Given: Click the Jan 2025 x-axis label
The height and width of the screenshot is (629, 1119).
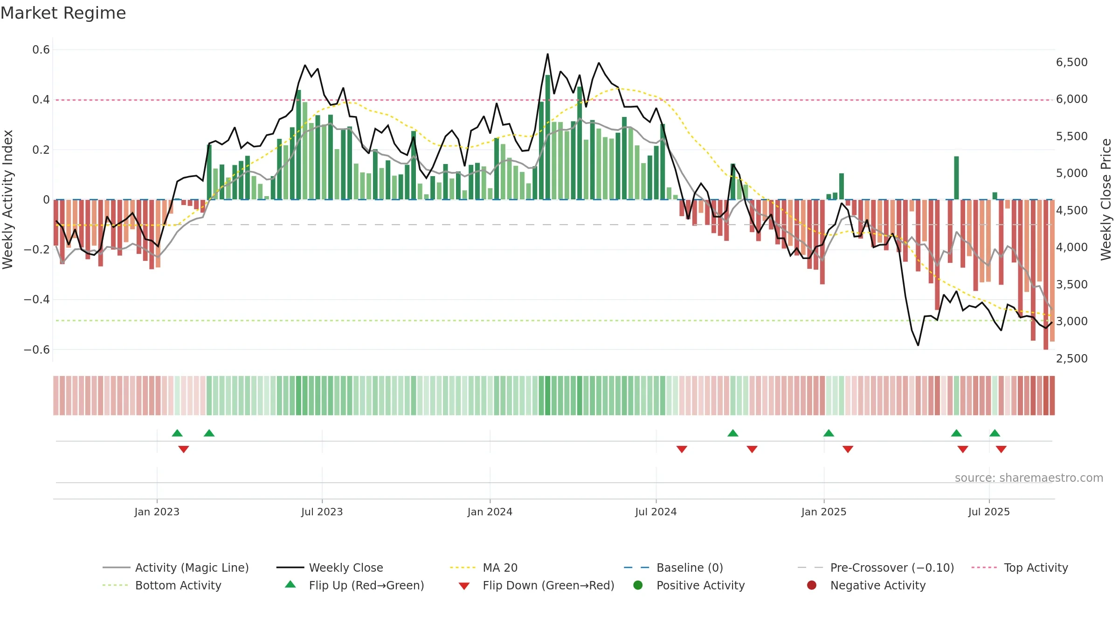Looking at the screenshot, I should click(824, 512).
